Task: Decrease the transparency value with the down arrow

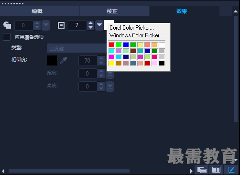Action: (x=37, y=28)
